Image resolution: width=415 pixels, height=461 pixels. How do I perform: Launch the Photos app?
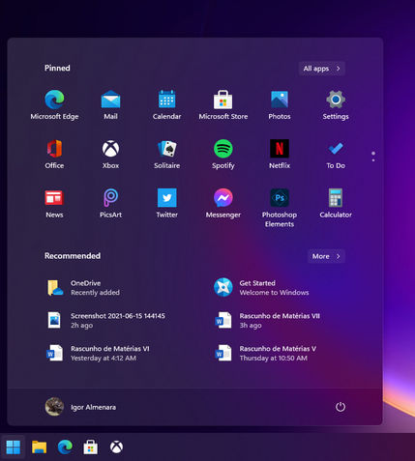[x=280, y=105]
